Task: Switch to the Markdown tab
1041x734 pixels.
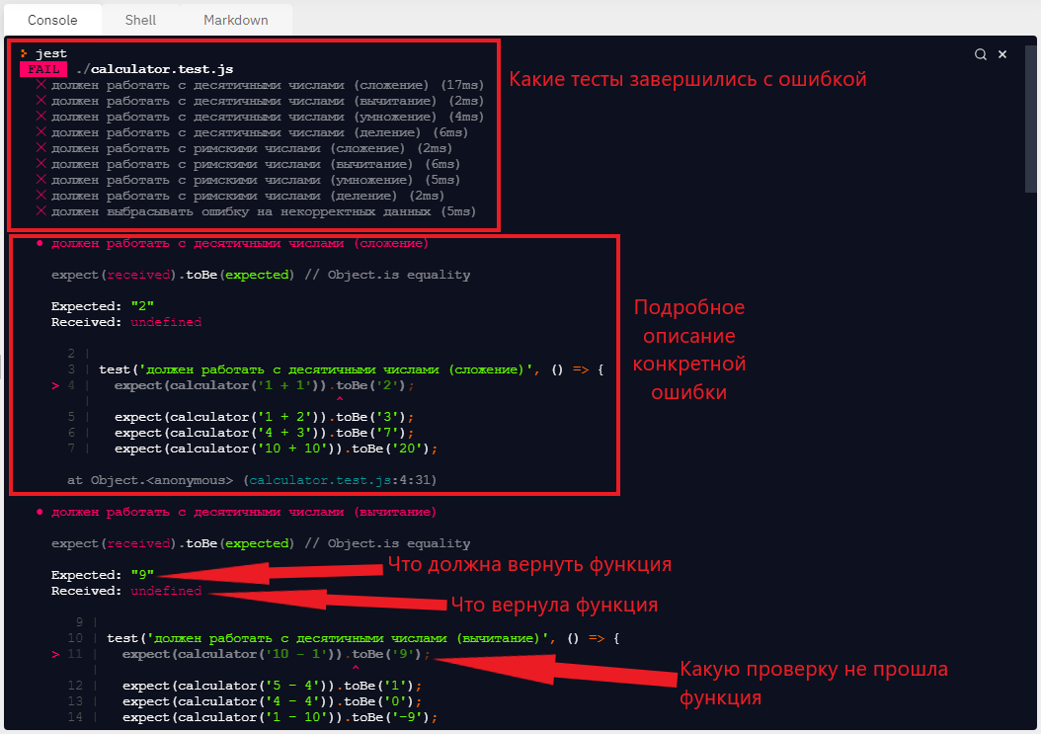Action: pos(235,20)
